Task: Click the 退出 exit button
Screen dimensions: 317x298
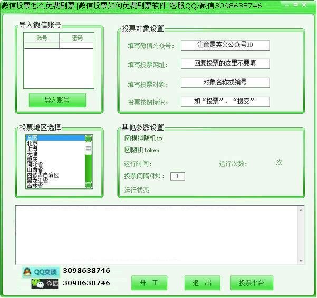Action: (203, 283)
